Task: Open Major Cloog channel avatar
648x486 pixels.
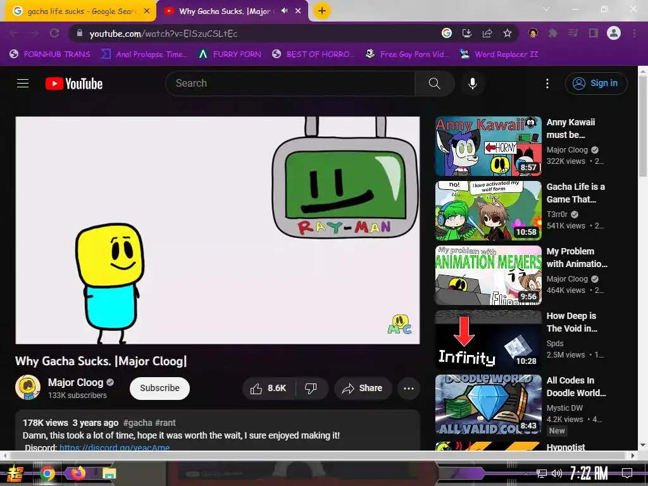Action: tap(28, 387)
